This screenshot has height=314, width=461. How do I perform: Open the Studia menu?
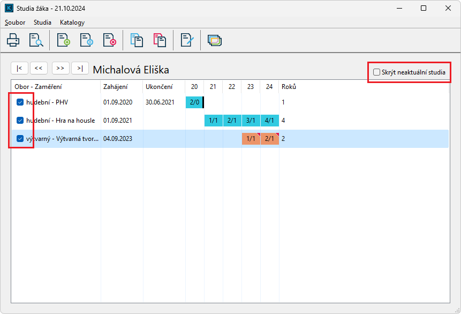coord(42,23)
